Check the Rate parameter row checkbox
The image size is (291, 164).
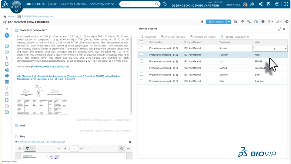[142, 81]
